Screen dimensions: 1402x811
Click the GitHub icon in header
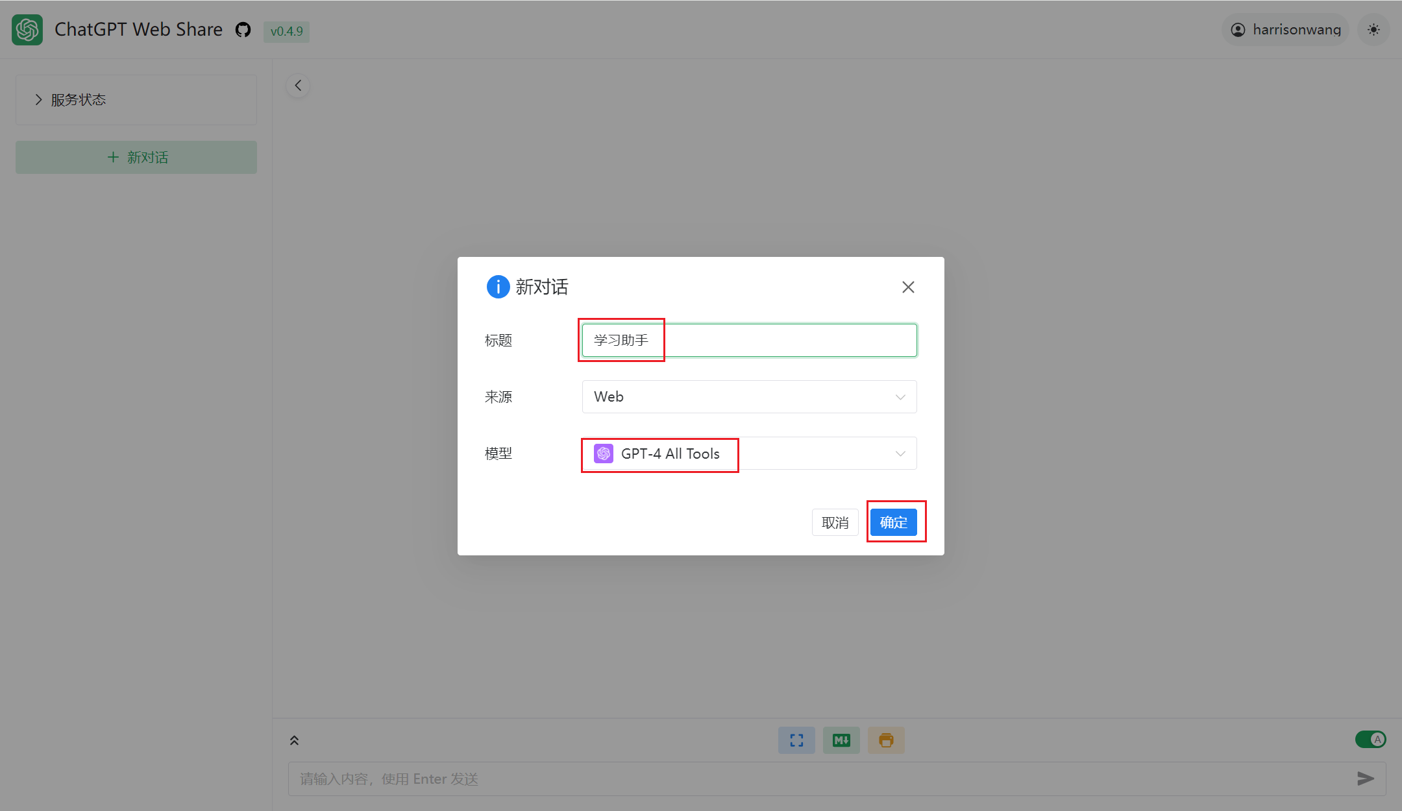(x=243, y=30)
